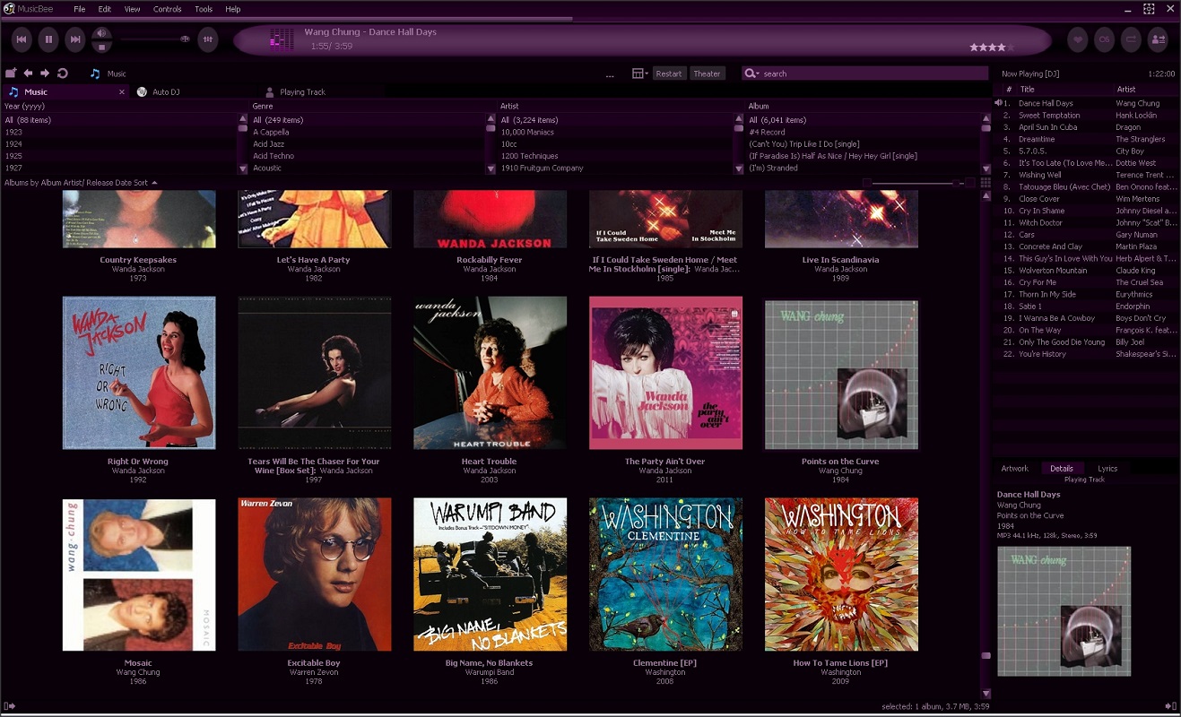The width and height of the screenshot is (1181, 717).
Task: Open the File menu
Action: [80, 9]
